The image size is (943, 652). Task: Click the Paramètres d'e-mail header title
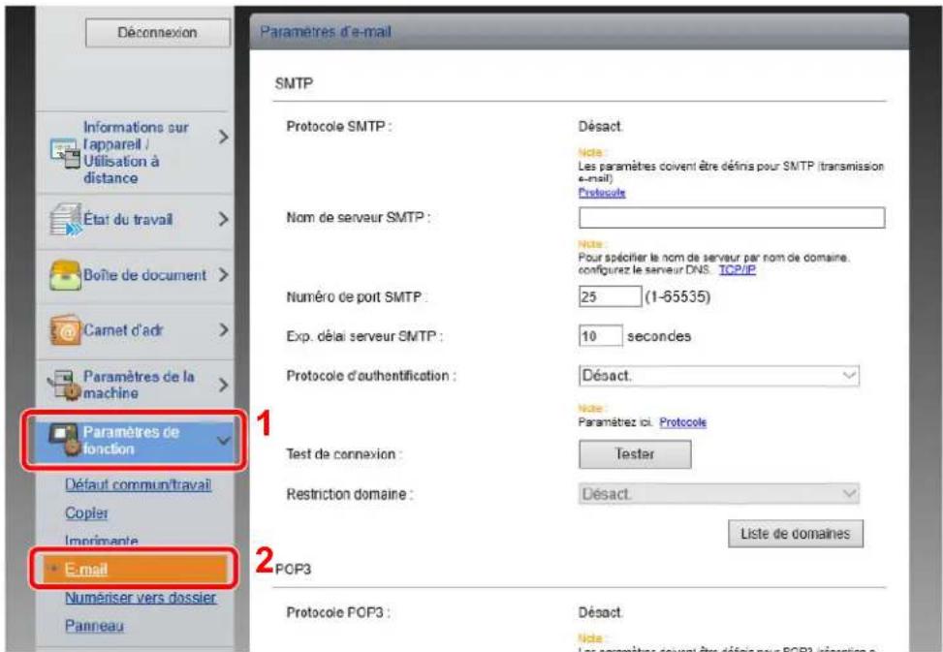pos(326,31)
